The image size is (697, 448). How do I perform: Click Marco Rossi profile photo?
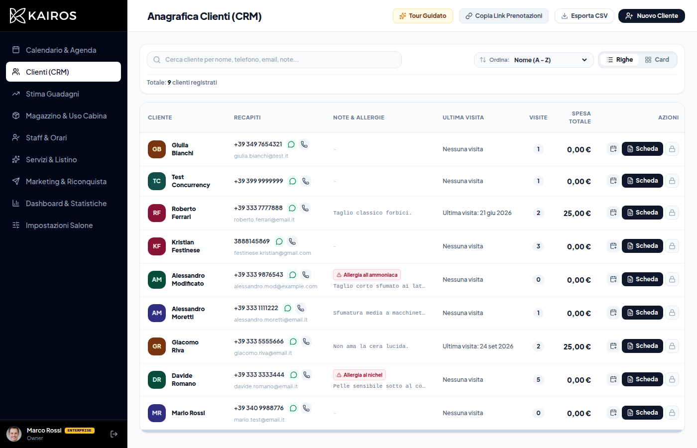[14, 434]
